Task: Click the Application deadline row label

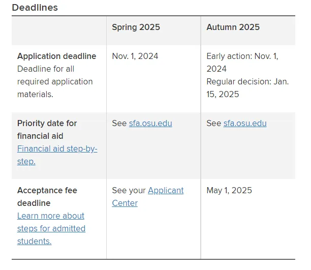Action: pyautogui.click(x=57, y=56)
